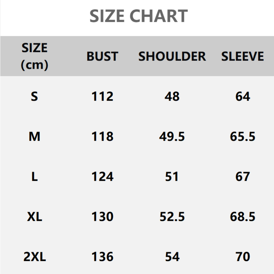Click bust value 124 for size L

[102, 177]
